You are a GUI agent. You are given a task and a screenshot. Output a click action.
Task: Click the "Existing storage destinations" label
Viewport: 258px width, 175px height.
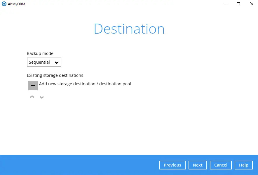click(x=55, y=75)
